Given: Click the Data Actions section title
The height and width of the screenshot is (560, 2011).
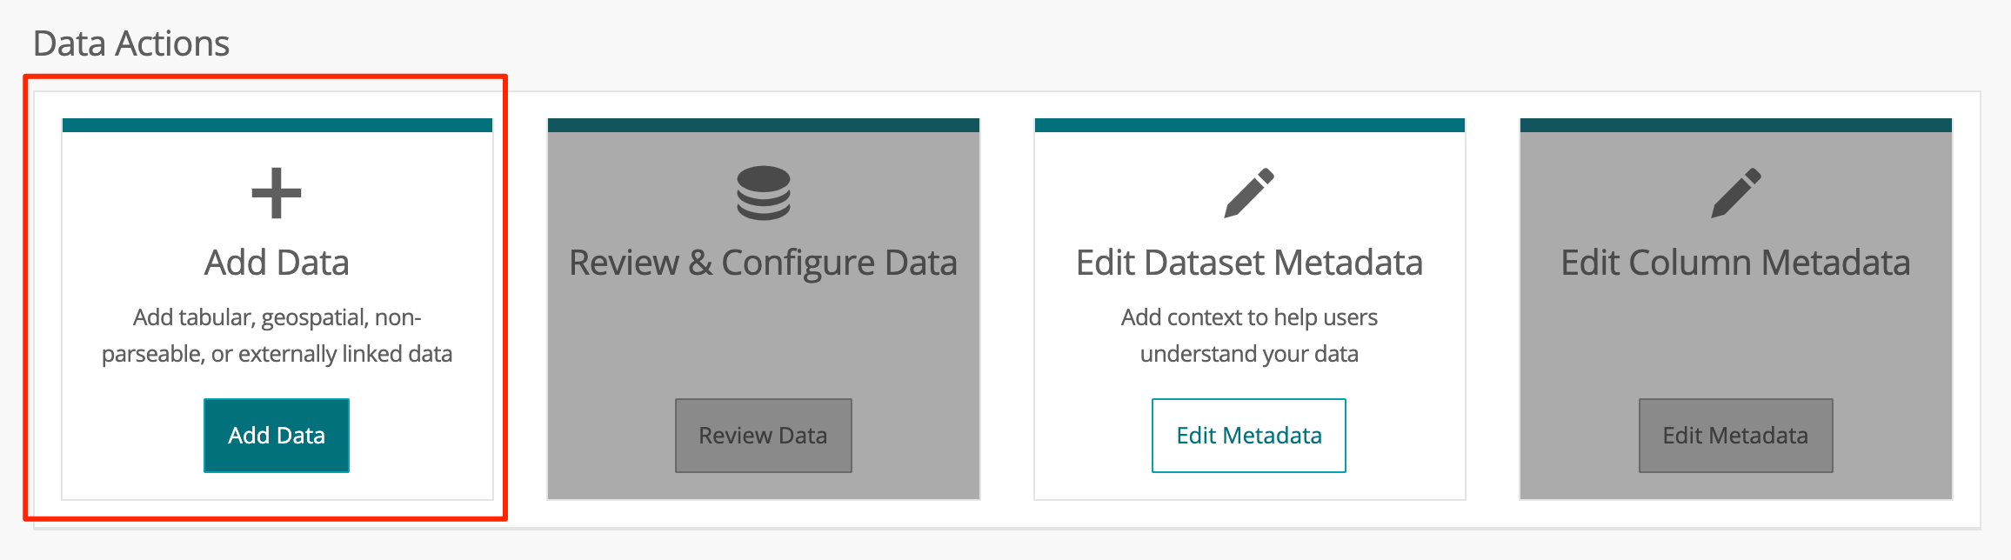Looking at the screenshot, I should click(131, 43).
